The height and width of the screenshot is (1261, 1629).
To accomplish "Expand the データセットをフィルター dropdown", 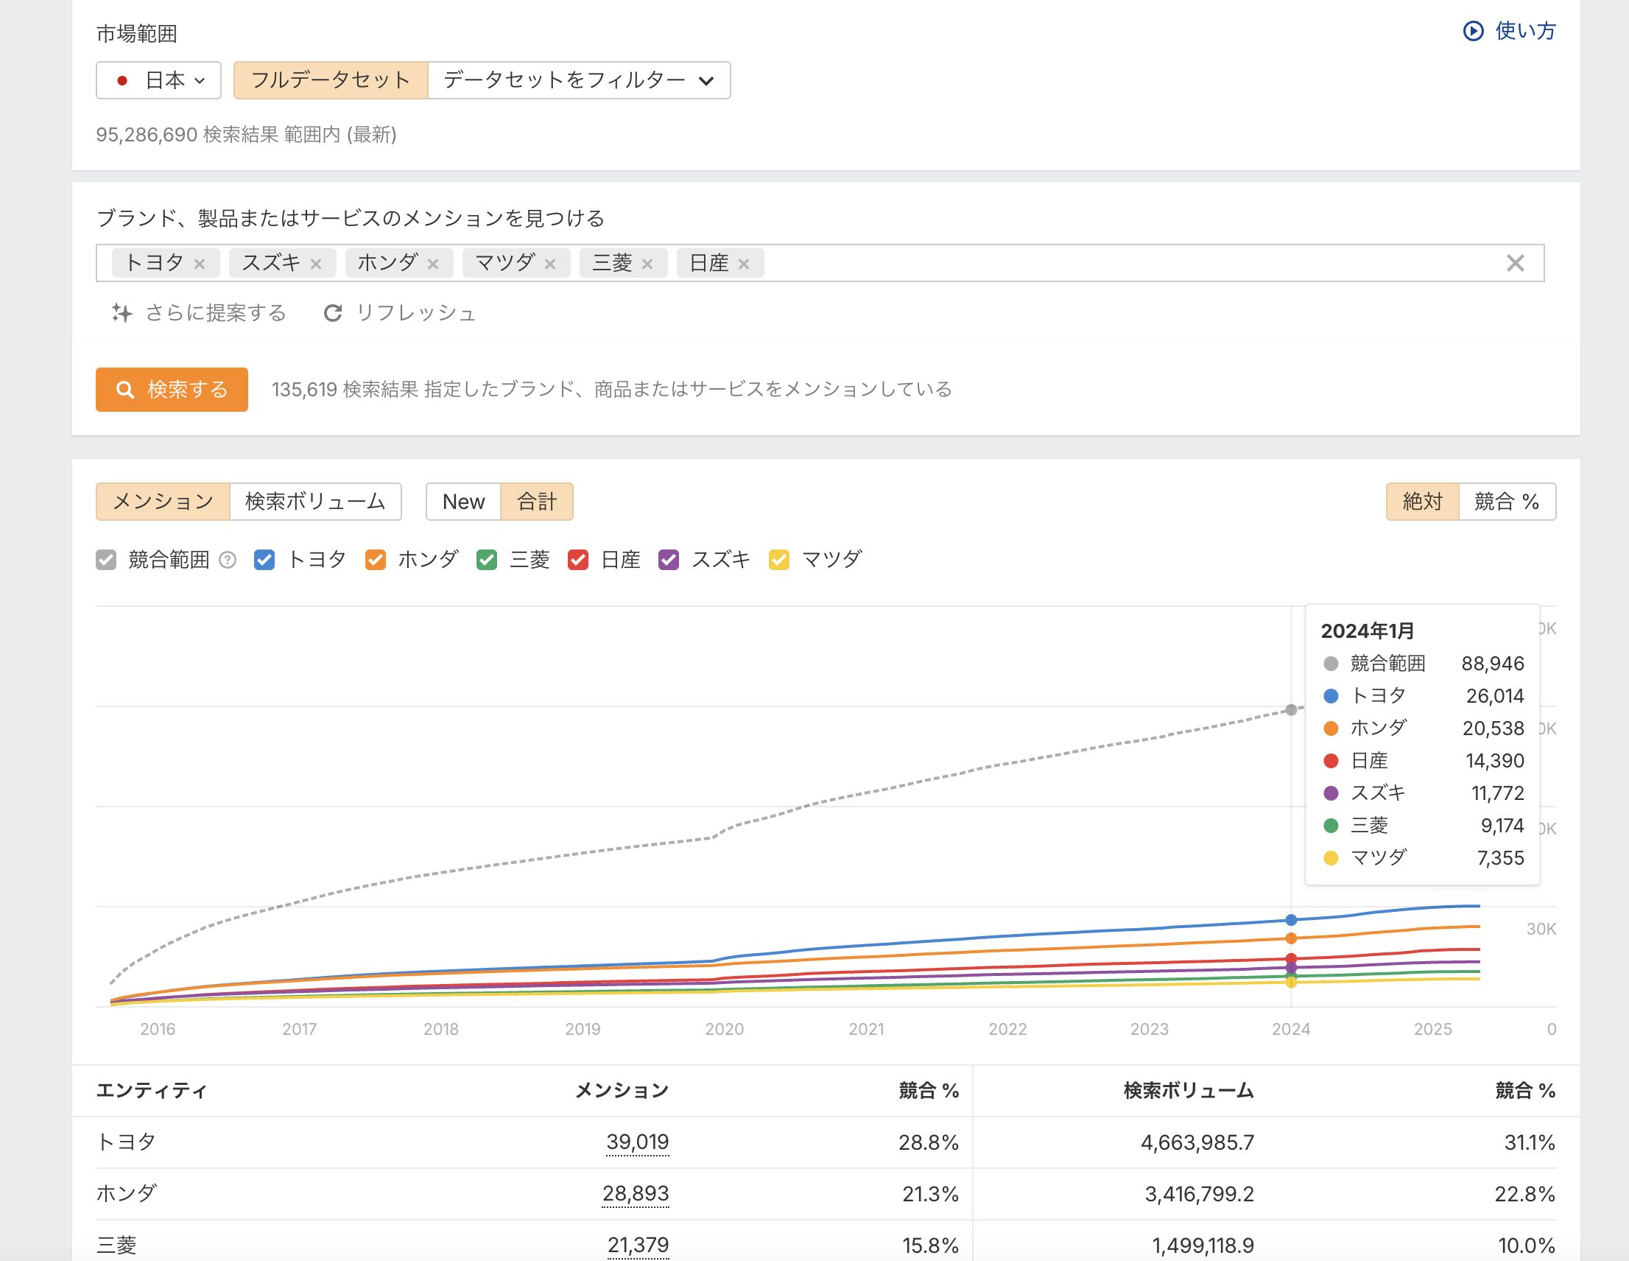I will pos(579,80).
